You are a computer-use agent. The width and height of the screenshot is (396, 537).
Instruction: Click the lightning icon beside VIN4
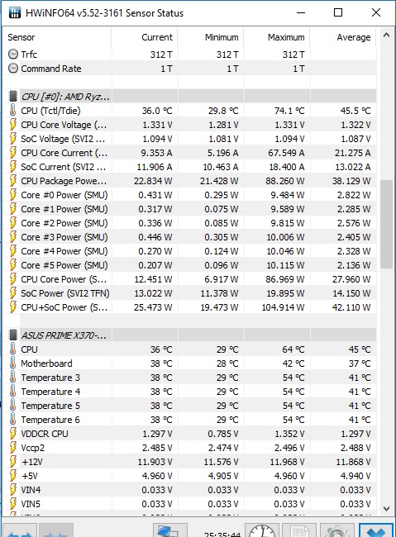tap(13, 490)
